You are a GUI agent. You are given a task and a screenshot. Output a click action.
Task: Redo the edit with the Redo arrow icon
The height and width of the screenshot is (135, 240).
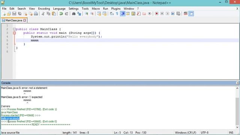(66, 14)
